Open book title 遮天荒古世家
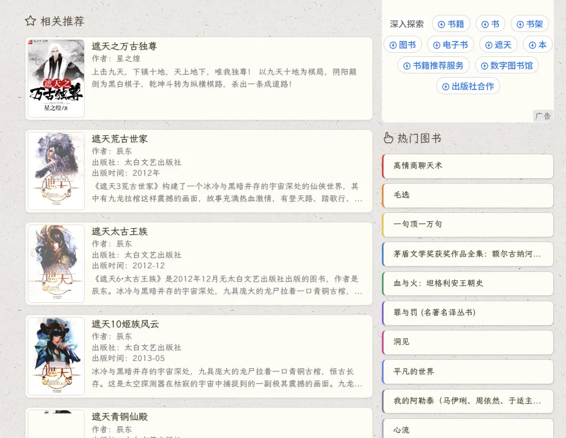Viewport: 566px width, 438px height. coord(120,139)
